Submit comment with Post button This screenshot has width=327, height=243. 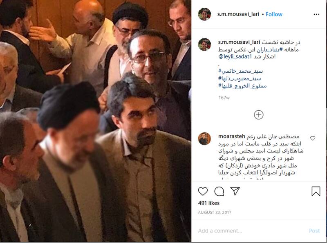tap(314, 231)
